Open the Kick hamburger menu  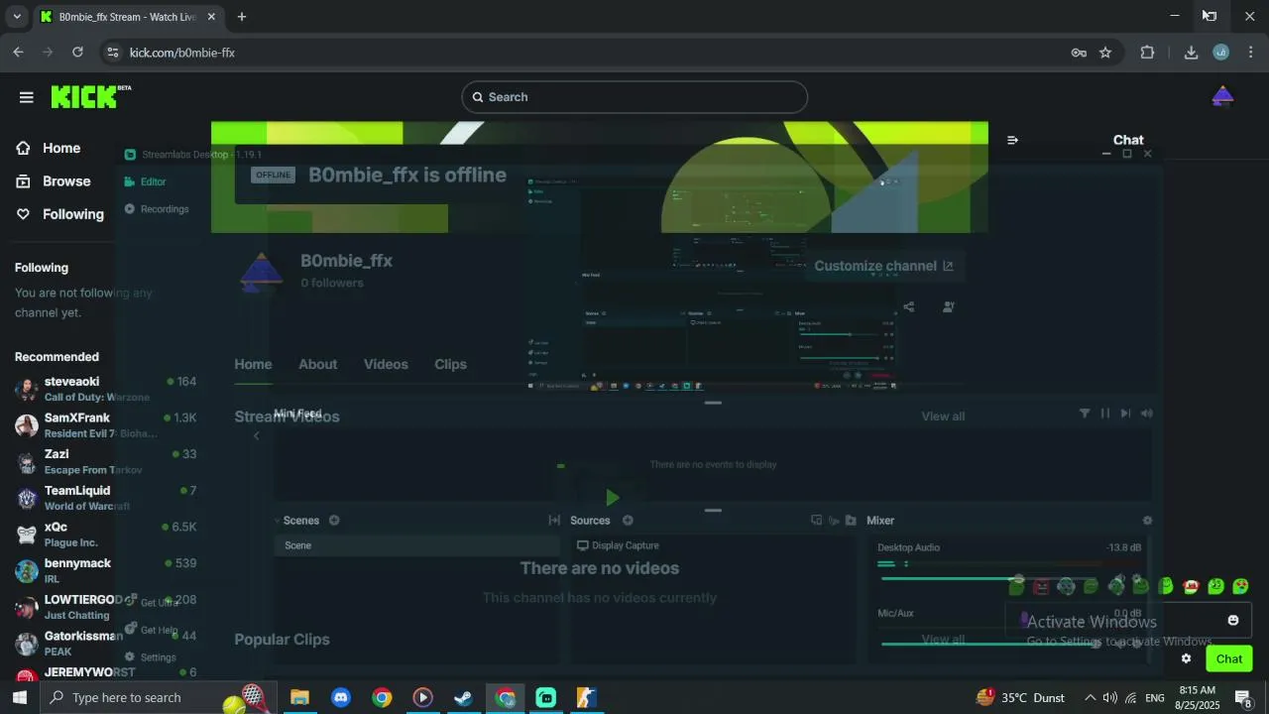coord(27,97)
